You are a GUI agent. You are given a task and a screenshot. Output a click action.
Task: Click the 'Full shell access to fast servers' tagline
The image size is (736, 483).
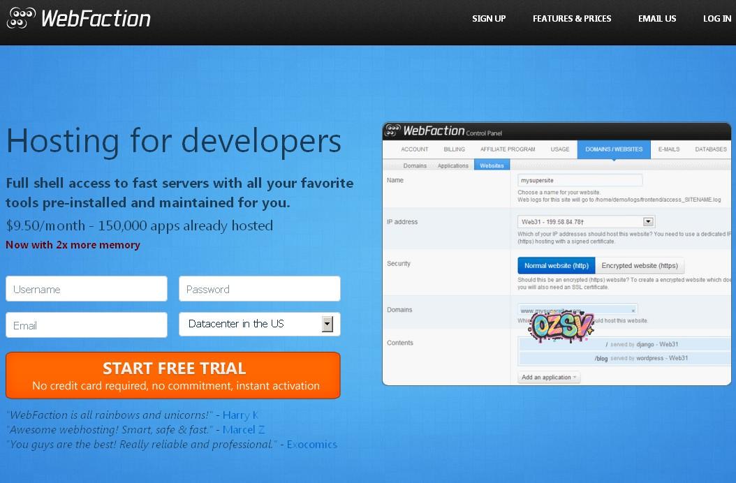179,193
